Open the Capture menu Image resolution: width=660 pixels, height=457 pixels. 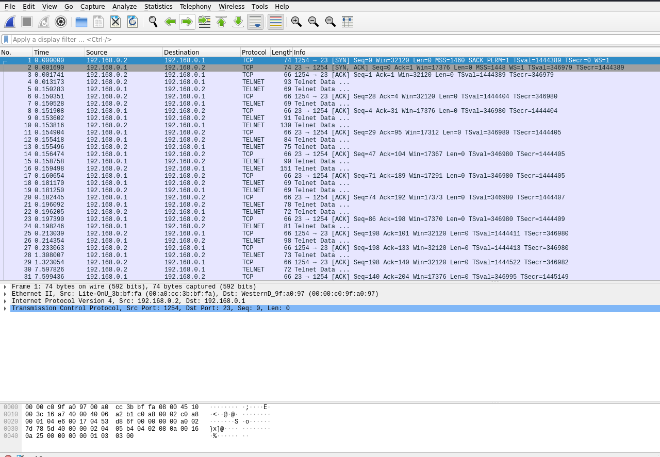pyautogui.click(x=93, y=6)
